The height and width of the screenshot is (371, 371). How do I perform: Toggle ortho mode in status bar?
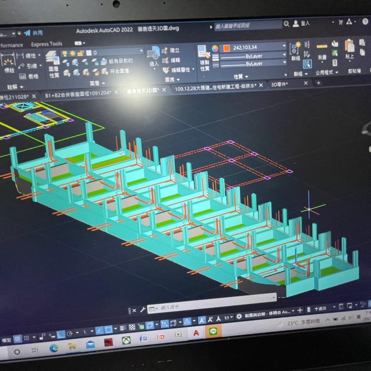coord(61,335)
